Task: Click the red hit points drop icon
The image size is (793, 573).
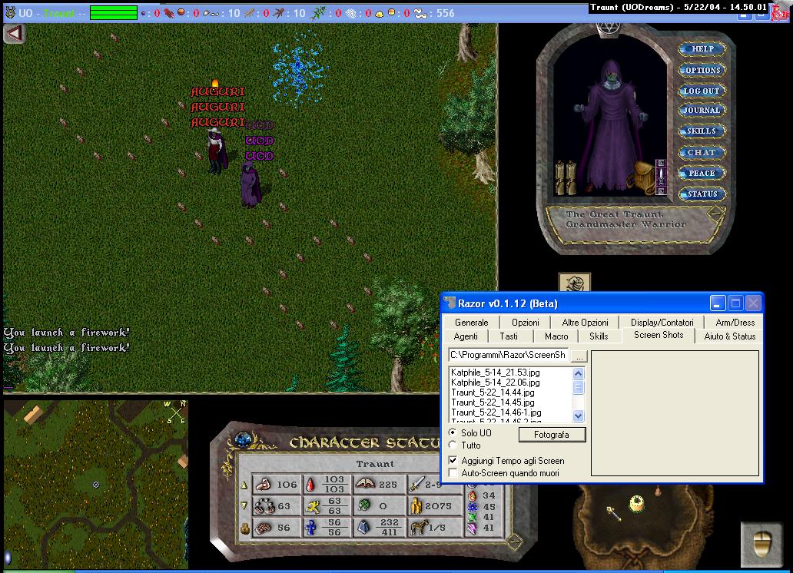Action: click(311, 485)
